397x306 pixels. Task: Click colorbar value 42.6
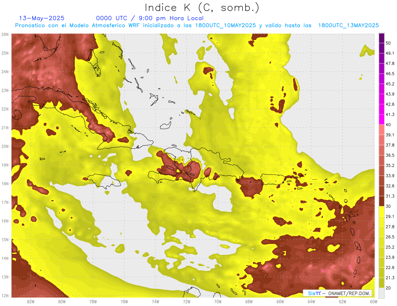coord(390,104)
